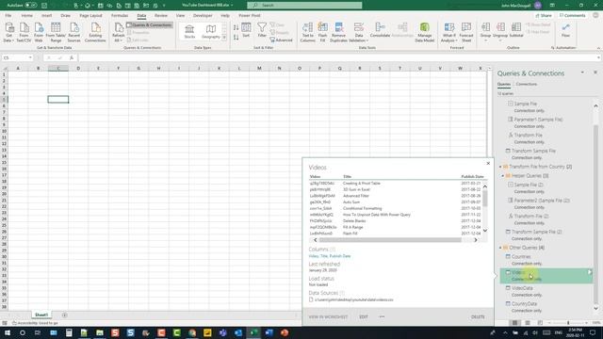Click VIEW IN WORKSHEET in preview
Image resolution: width=603 pixels, height=339 pixels.
328,317
